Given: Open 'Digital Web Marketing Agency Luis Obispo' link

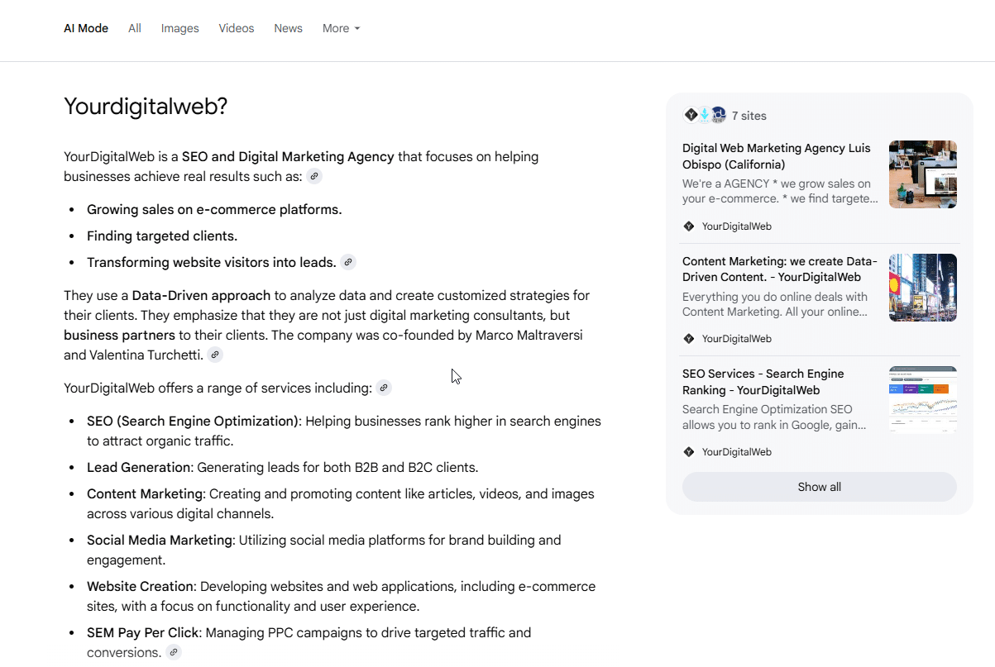Looking at the screenshot, I should point(776,156).
